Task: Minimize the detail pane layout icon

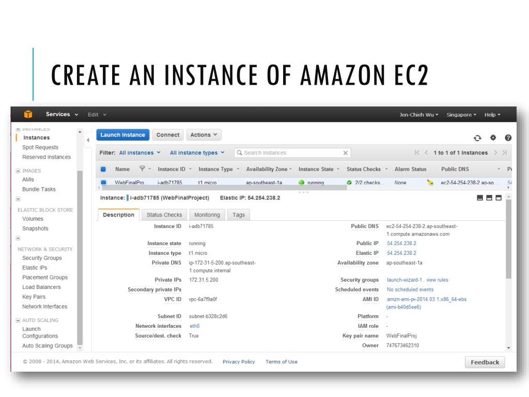Action: point(480,198)
